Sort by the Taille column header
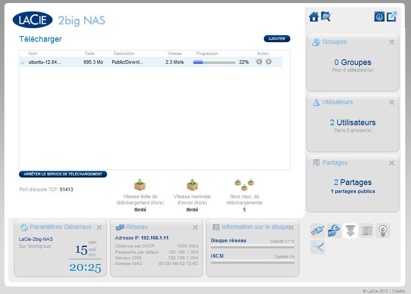Viewport: 411px width, 294px height. (x=89, y=53)
